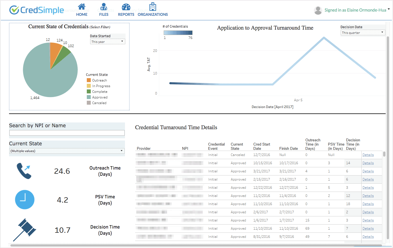Click inside the Search by NPI field
Screen dimensions: 393x248
67,133
